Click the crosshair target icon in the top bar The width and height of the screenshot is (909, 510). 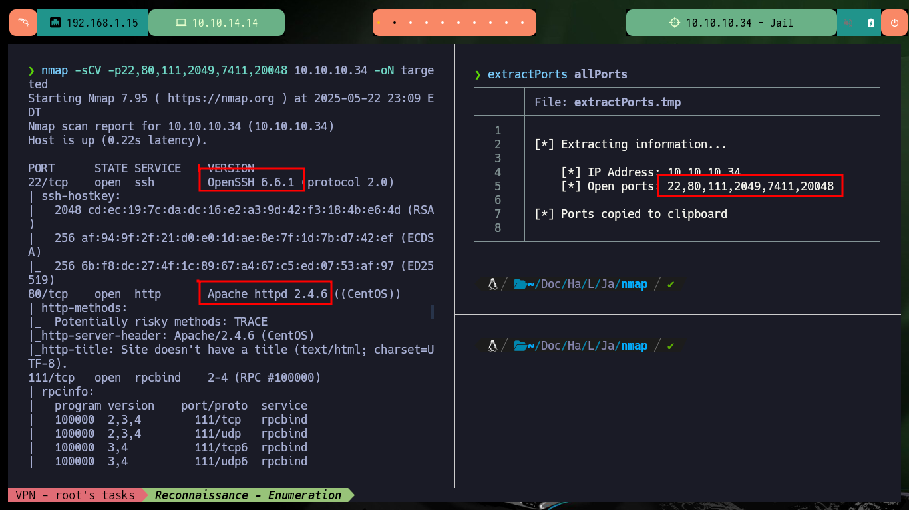[675, 23]
